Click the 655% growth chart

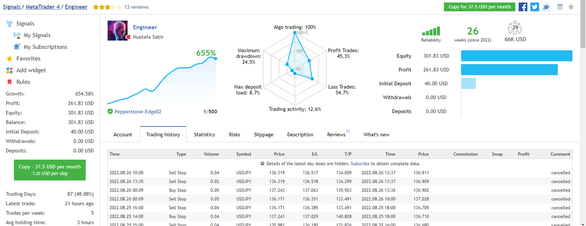pyautogui.click(x=162, y=80)
